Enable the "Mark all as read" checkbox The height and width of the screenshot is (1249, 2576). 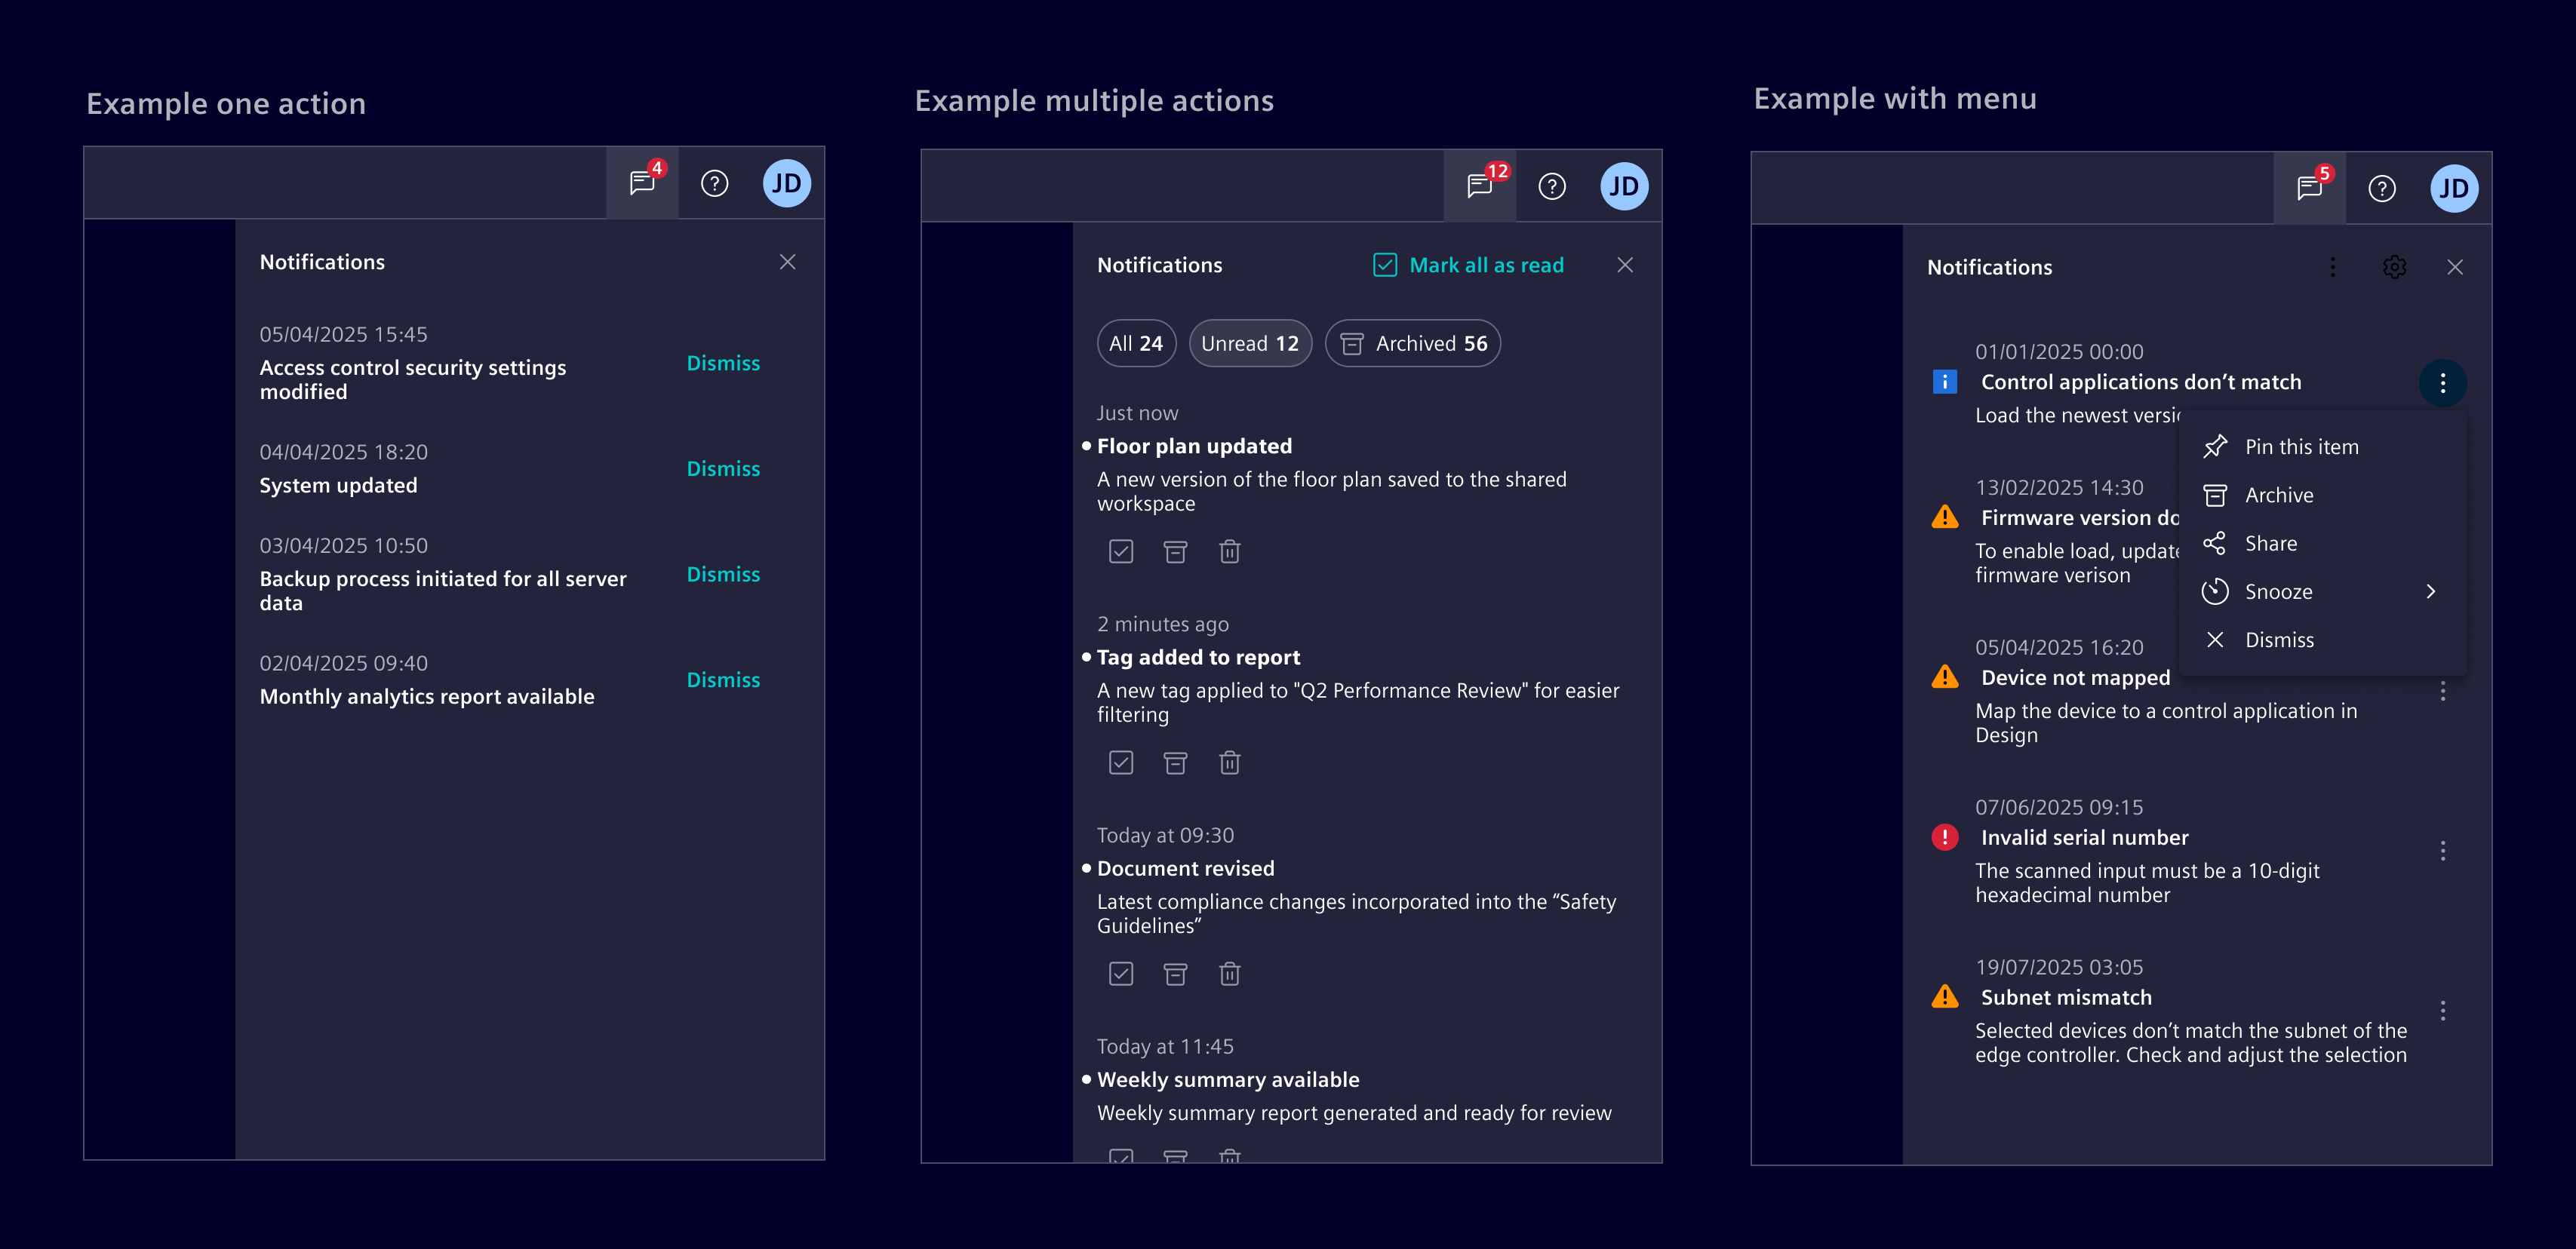(1385, 265)
